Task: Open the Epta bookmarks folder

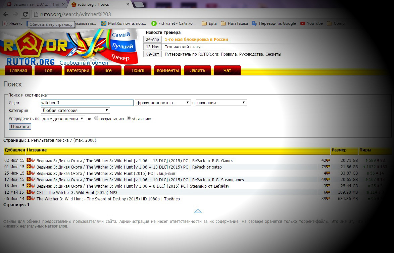Action: (209, 23)
